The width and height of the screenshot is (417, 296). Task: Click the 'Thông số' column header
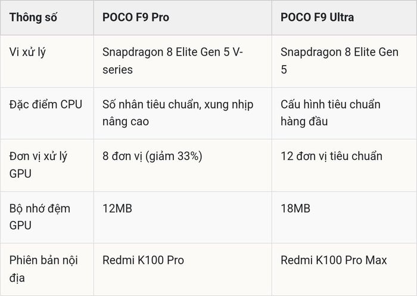(33, 17)
